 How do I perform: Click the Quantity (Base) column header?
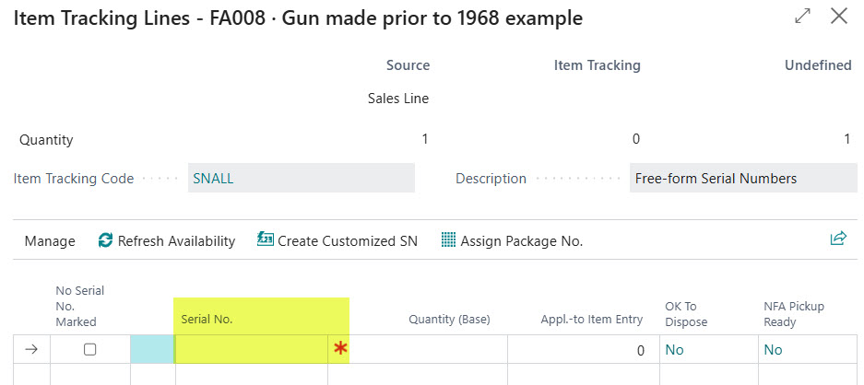tap(449, 320)
